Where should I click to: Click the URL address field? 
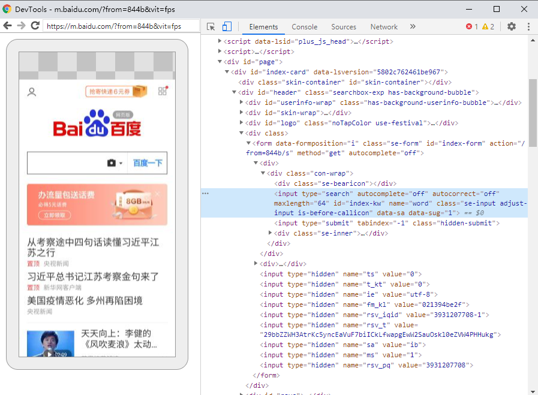121,26
